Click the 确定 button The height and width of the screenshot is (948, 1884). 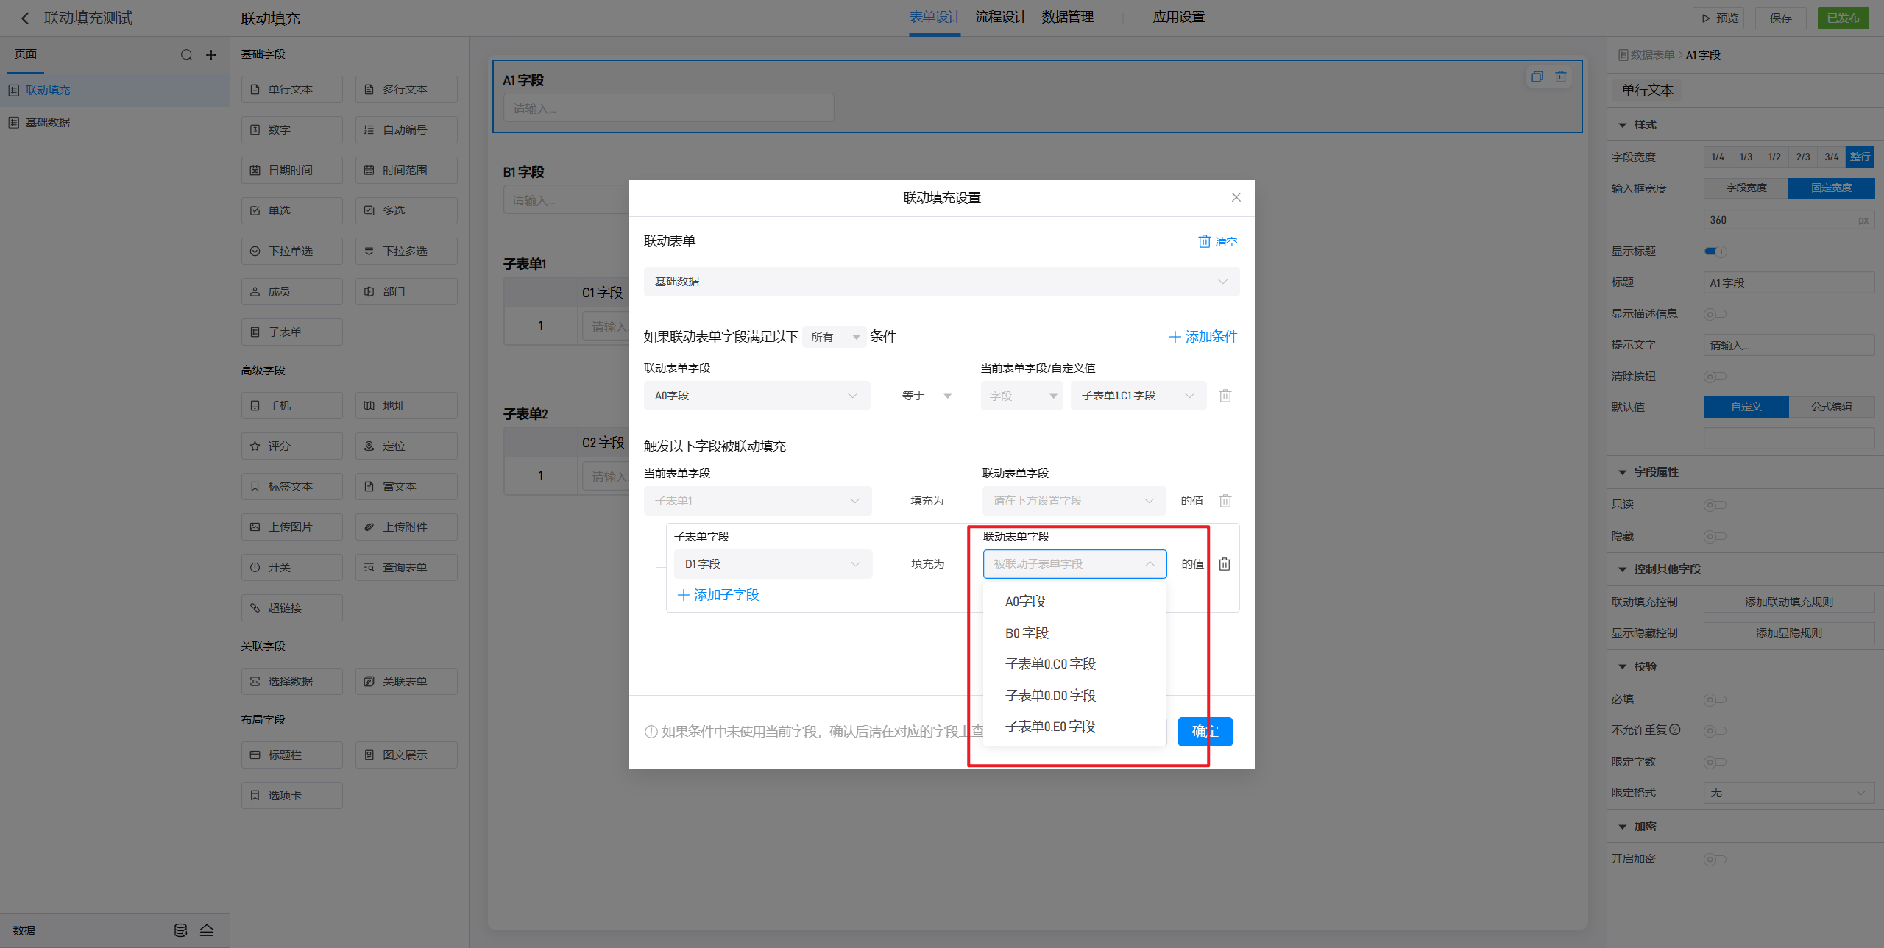coord(1205,731)
